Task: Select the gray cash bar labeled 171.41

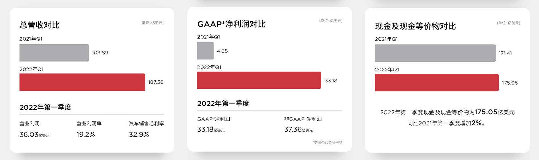Action: click(436, 53)
